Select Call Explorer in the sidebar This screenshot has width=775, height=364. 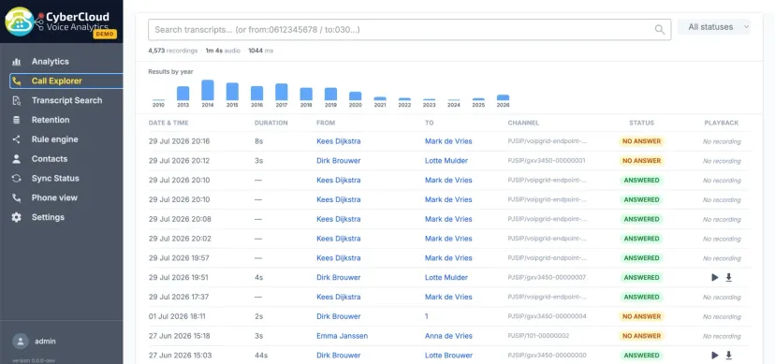(66, 81)
